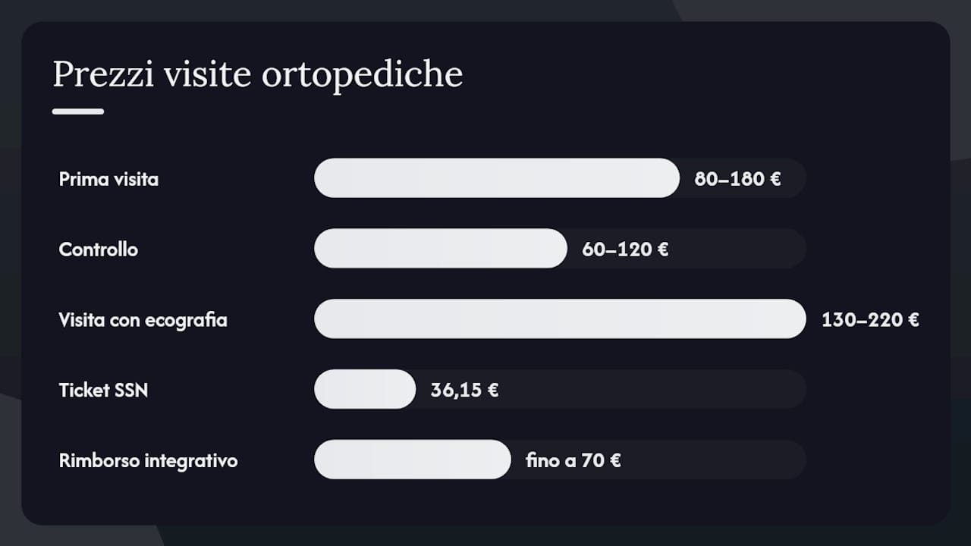Click the Visita con ecografia bar
Viewport: 971px width, 546px height.
[560, 318]
